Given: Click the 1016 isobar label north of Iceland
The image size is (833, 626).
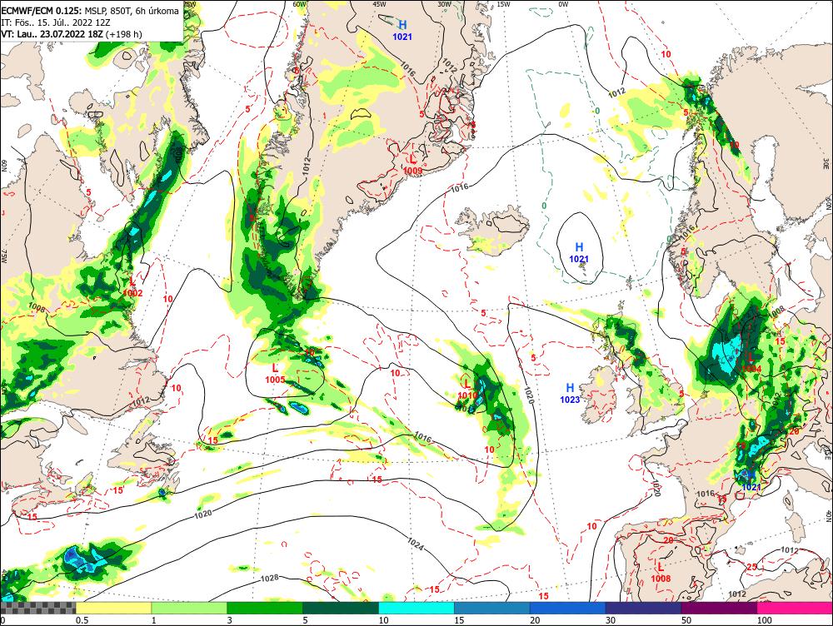Looking at the screenshot, I should [x=460, y=187].
